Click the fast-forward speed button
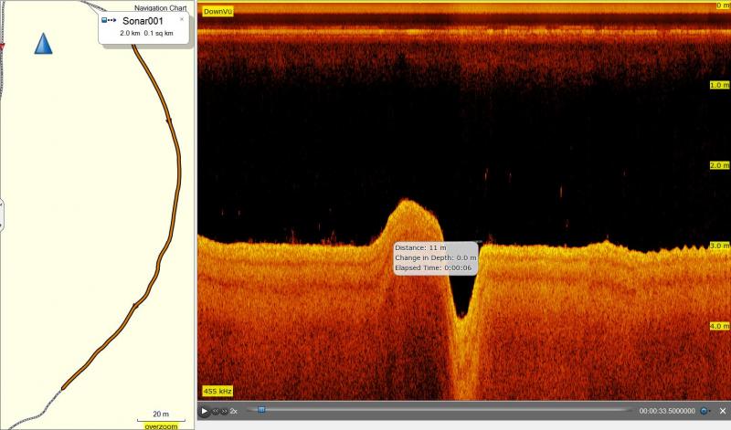This screenshot has width=731, height=430. [224, 412]
